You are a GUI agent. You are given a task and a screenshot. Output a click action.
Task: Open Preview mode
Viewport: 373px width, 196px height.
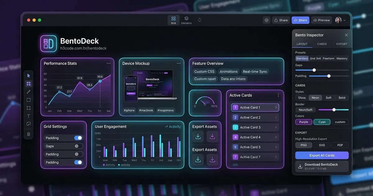pos(322,20)
